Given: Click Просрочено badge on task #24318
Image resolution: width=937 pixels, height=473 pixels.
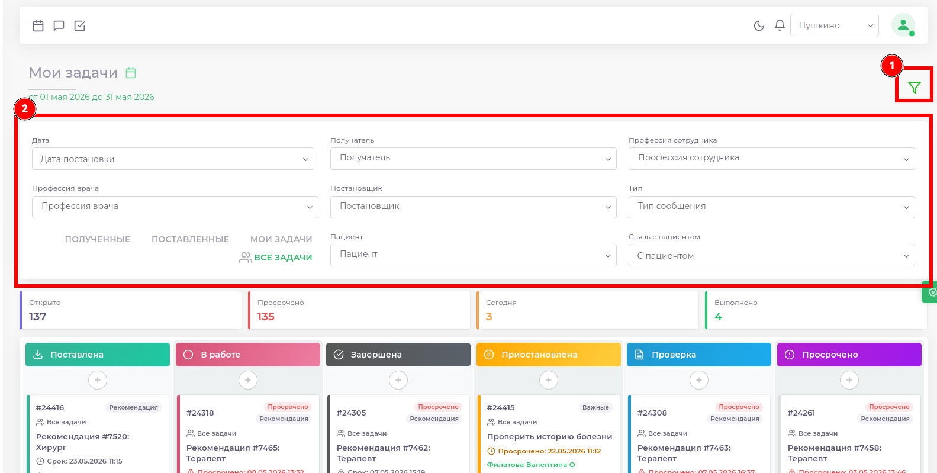Looking at the screenshot, I should coord(288,407).
